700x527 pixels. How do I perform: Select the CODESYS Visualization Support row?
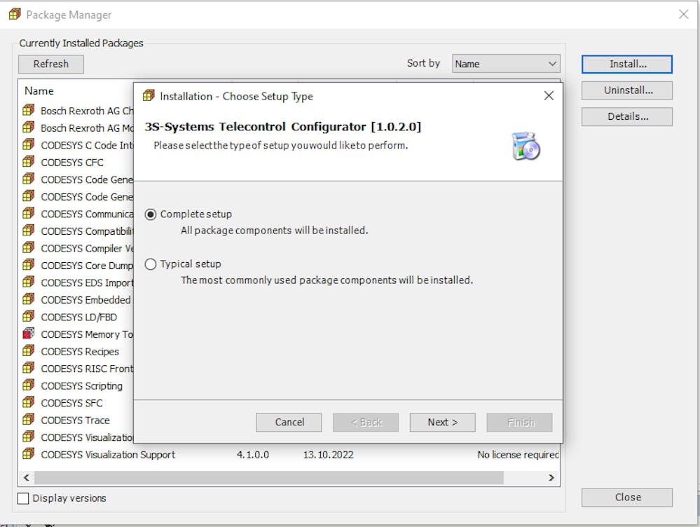289,454
